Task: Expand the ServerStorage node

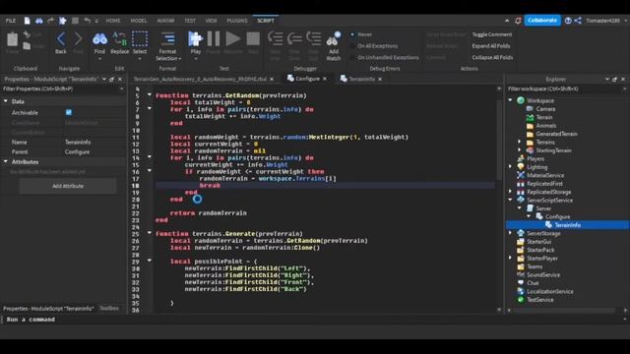Action: point(510,233)
